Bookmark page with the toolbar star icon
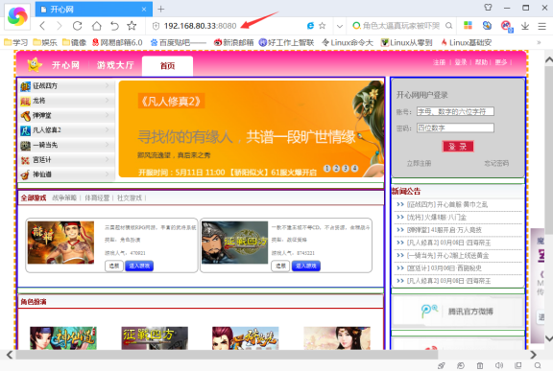 click(132, 25)
